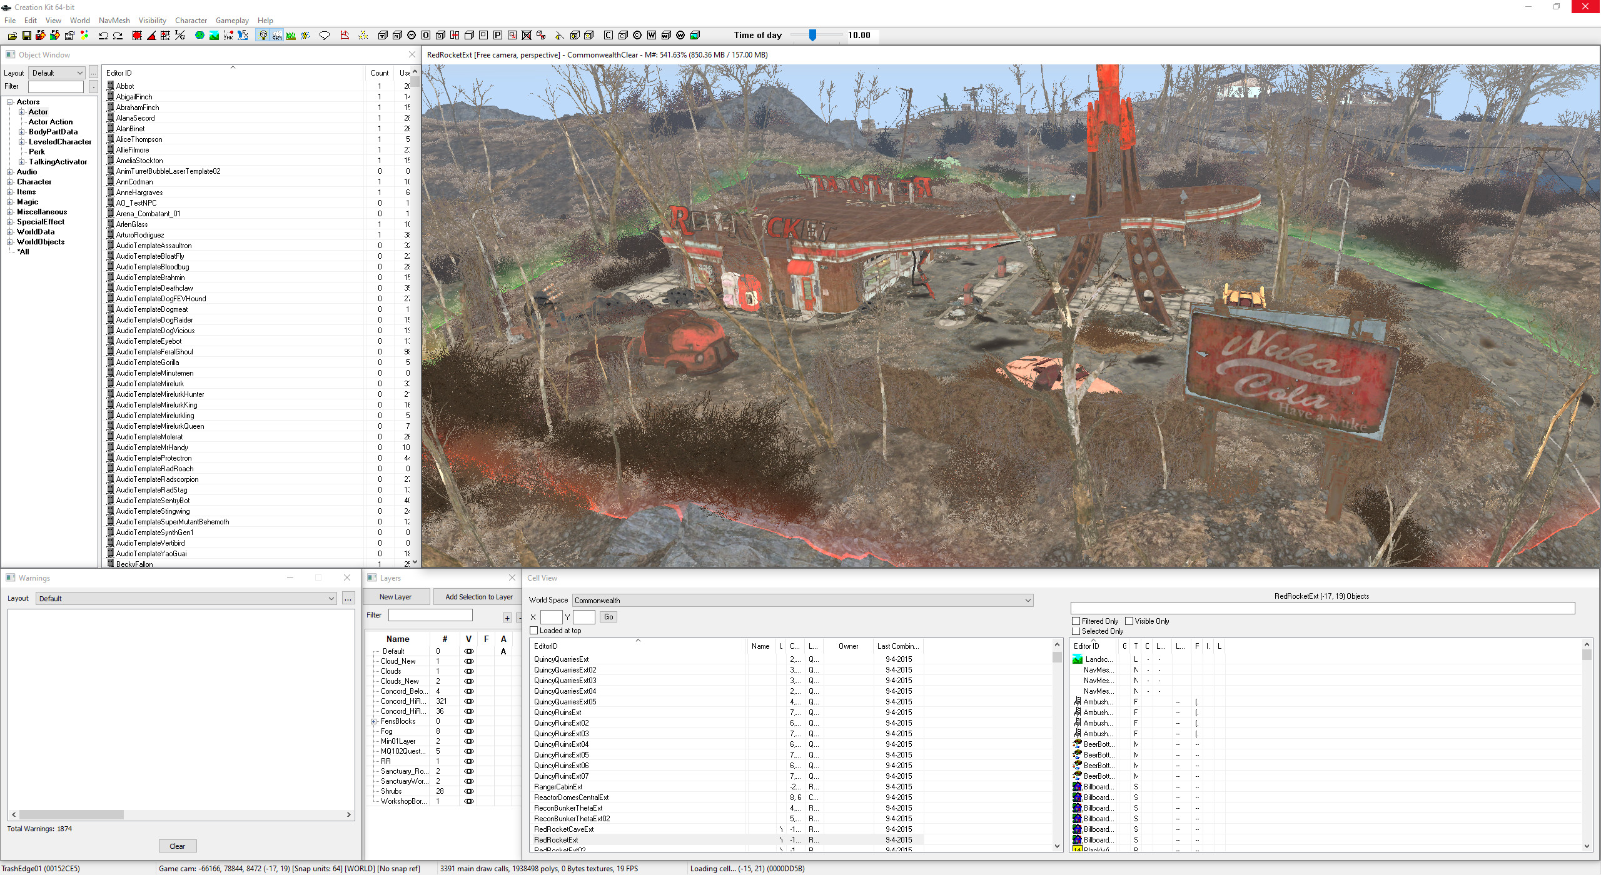The width and height of the screenshot is (1601, 875).
Task: Select RedRocketExt in the Cell View list
Action: pos(555,839)
